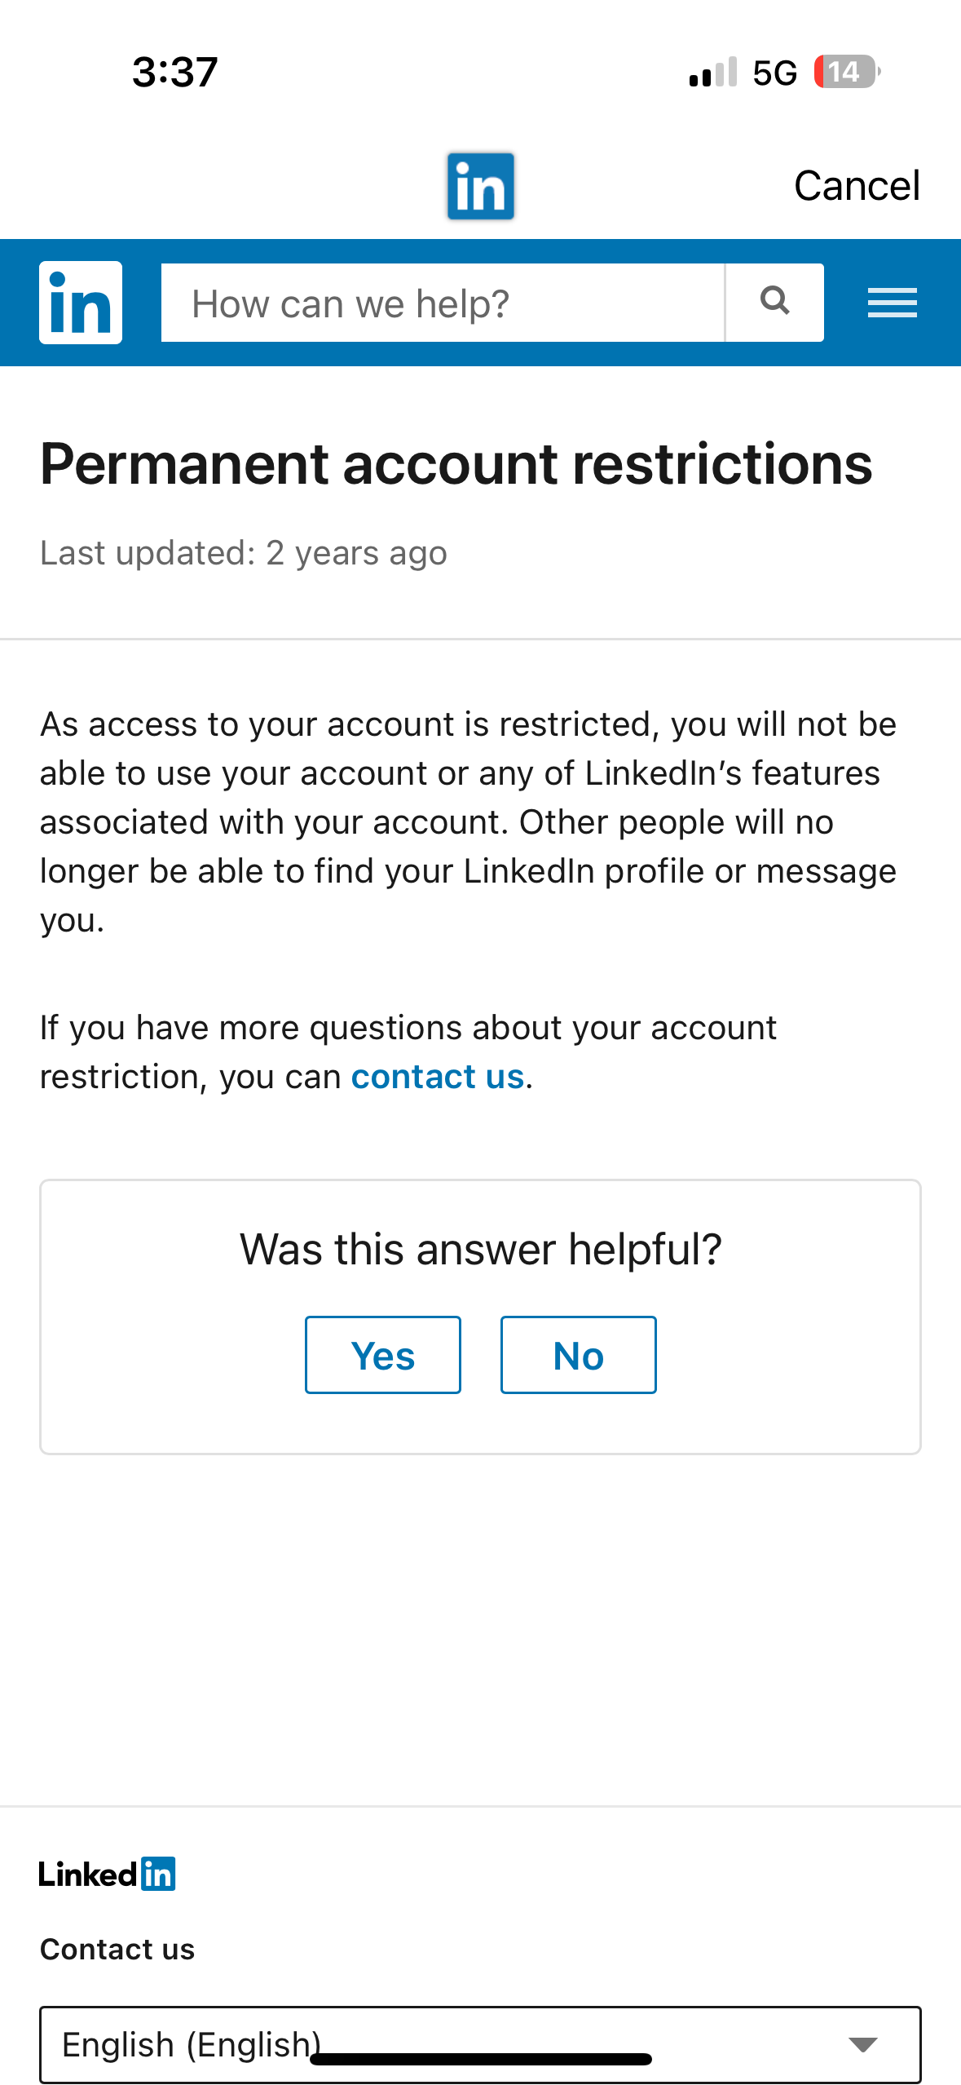The image size is (961, 2085).
Task: Click the language selector dropdown arrow
Action: [862, 2043]
